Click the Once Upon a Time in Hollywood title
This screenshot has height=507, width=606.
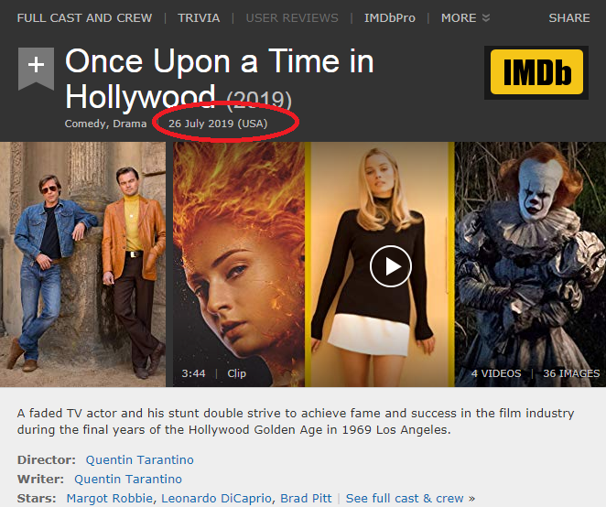pos(220,79)
